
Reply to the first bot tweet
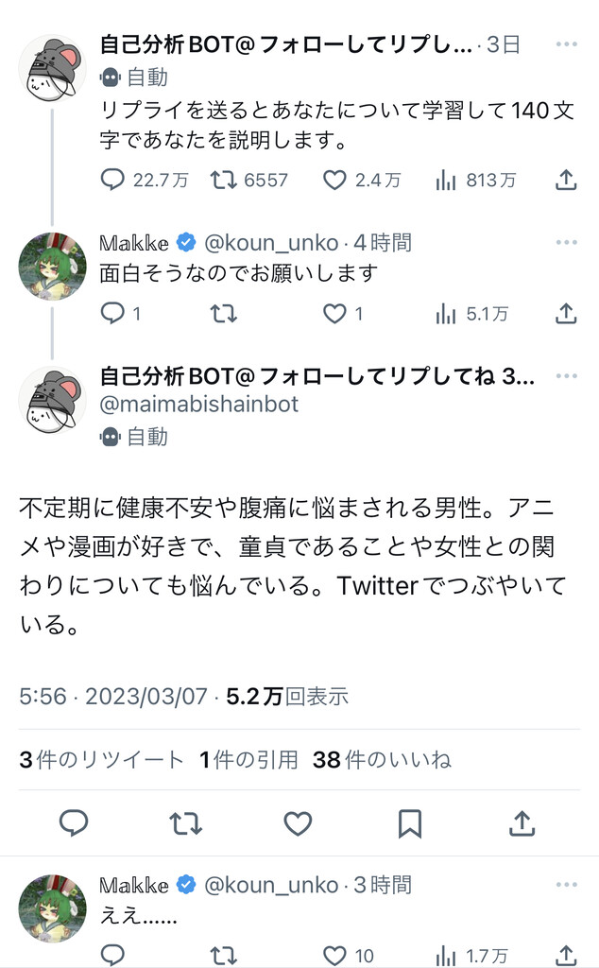click(113, 180)
